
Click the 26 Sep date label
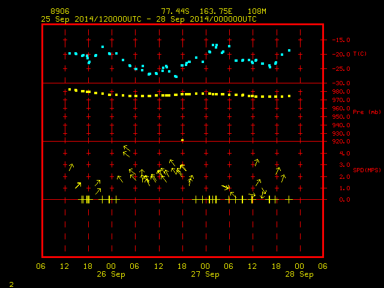(x=111, y=274)
